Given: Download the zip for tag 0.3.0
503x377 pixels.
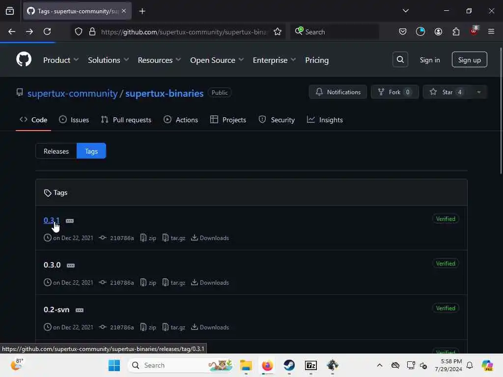Looking at the screenshot, I should (x=148, y=282).
